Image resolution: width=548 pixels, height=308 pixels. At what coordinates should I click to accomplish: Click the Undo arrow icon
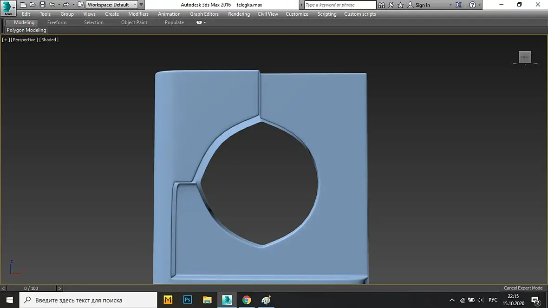tap(52, 5)
